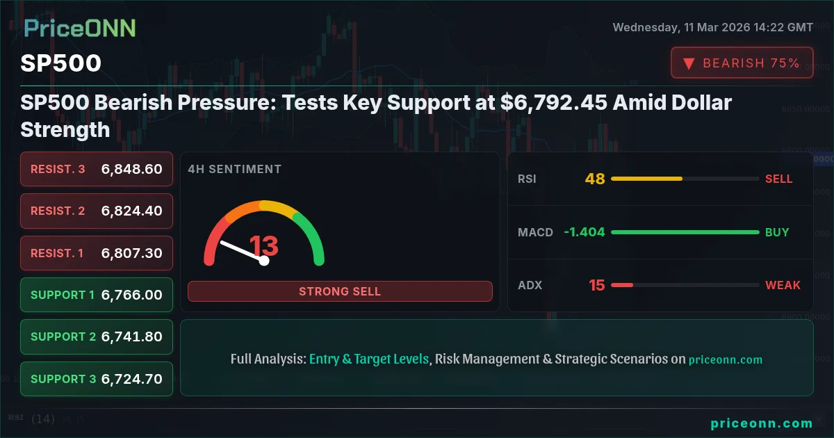Image resolution: width=834 pixels, height=438 pixels.
Task: Click the sentiment gauge dial
Action: [x=264, y=234]
